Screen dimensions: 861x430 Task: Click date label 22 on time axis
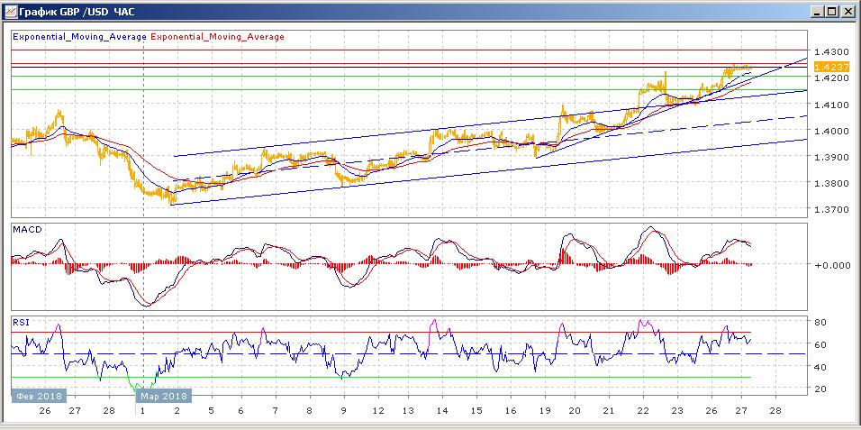tap(643, 411)
